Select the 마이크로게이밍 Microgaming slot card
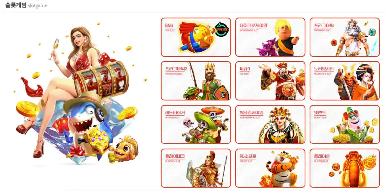Viewport: 388px width, 191px height. [270, 37]
